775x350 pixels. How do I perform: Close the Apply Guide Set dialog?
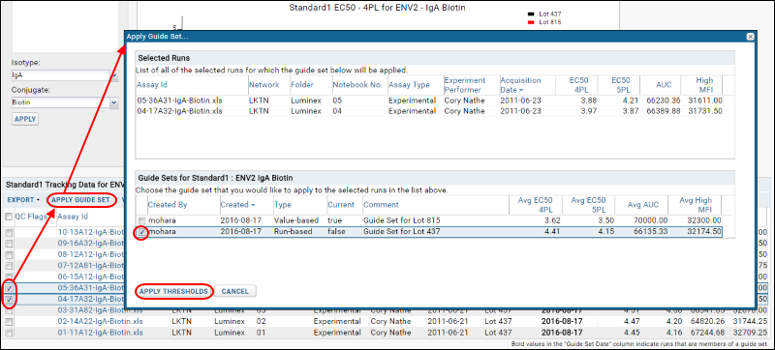point(750,37)
